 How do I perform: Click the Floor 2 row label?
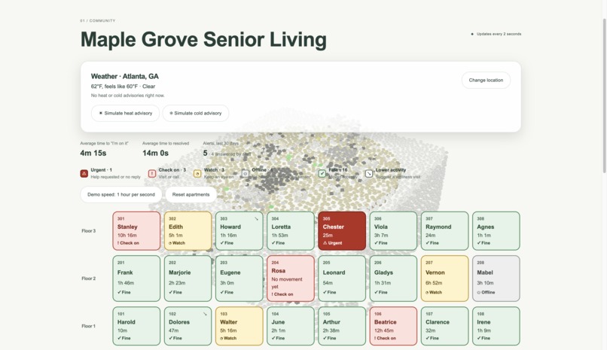click(88, 278)
